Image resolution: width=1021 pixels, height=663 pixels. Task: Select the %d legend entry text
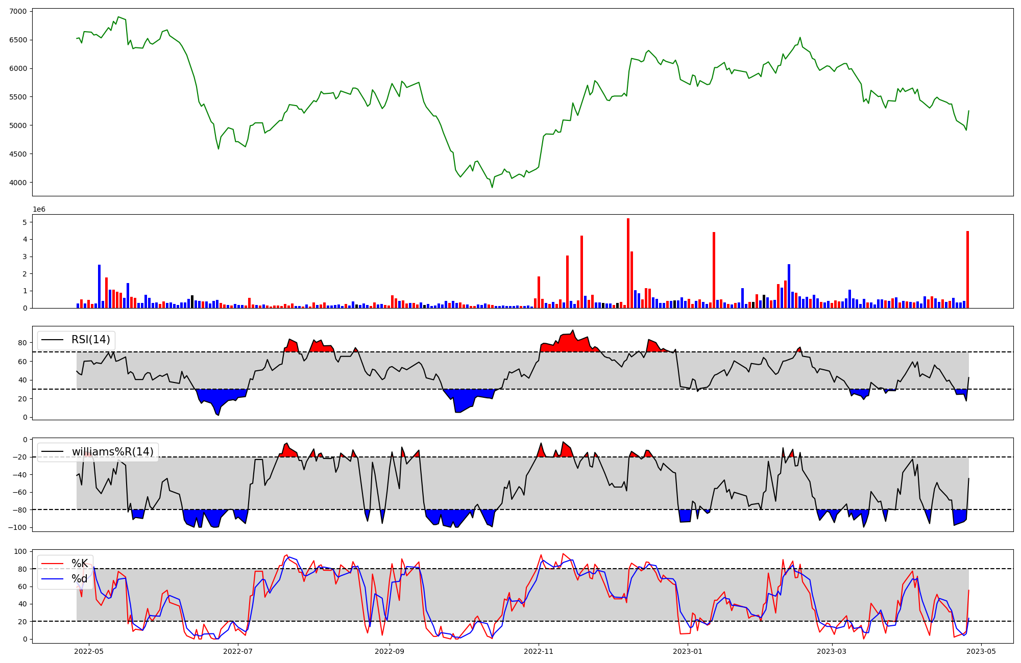coord(80,579)
